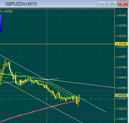Select the solid yellow horizontal line
This screenshot has height=123, width=129.
coord(57,44)
